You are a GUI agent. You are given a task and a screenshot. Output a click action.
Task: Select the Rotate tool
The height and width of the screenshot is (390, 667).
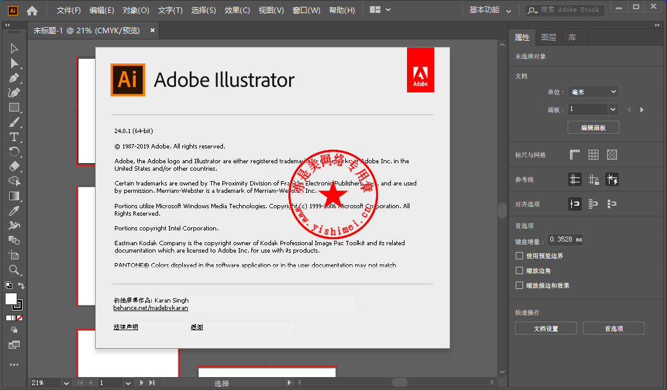point(14,152)
